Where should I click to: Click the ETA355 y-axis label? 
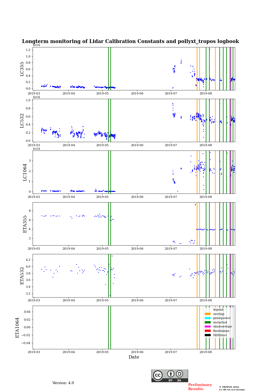click(x=25, y=224)
